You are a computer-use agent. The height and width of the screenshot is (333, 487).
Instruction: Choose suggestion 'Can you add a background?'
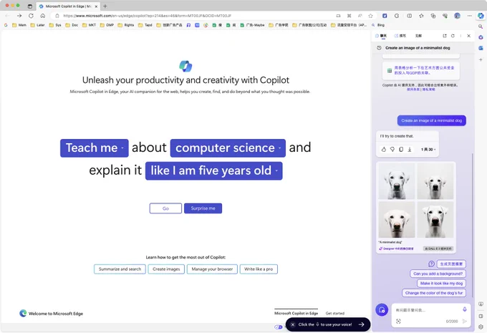click(438, 274)
